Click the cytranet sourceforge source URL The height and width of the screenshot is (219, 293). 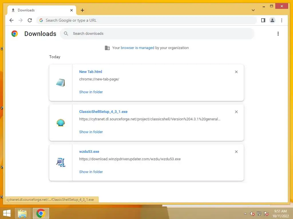pyautogui.click(x=150, y=119)
